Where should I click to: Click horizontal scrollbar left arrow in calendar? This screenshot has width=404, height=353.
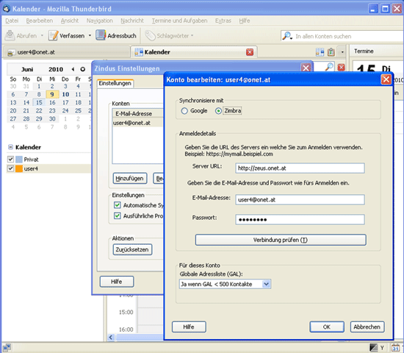111,338
